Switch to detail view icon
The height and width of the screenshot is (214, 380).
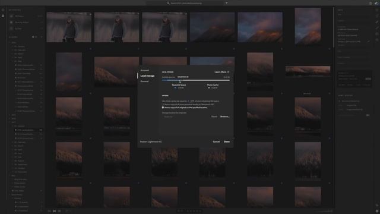59,211
